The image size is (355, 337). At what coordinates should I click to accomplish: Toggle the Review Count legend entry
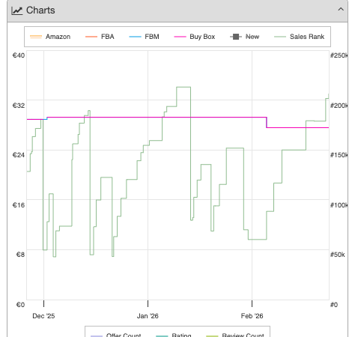tap(235, 335)
